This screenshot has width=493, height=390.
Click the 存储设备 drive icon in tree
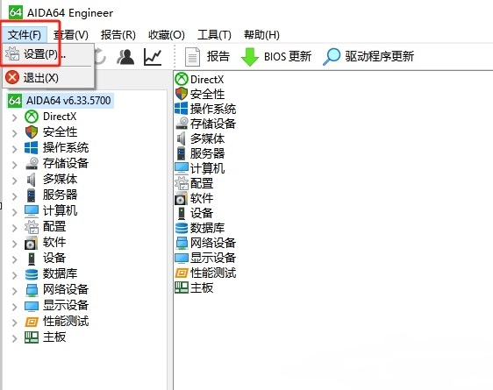(x=32, y=164)
